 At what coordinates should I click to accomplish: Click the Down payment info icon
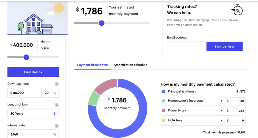(57, 84)
